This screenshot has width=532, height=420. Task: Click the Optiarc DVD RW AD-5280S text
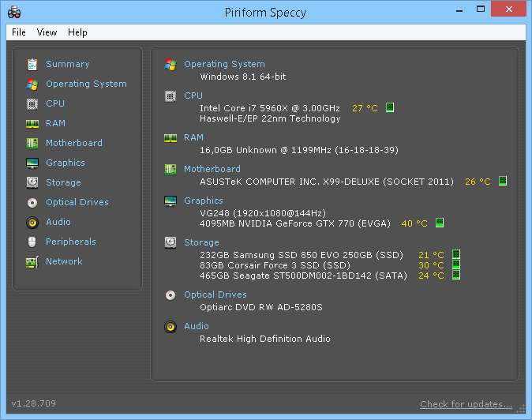(x=261, y=307)
